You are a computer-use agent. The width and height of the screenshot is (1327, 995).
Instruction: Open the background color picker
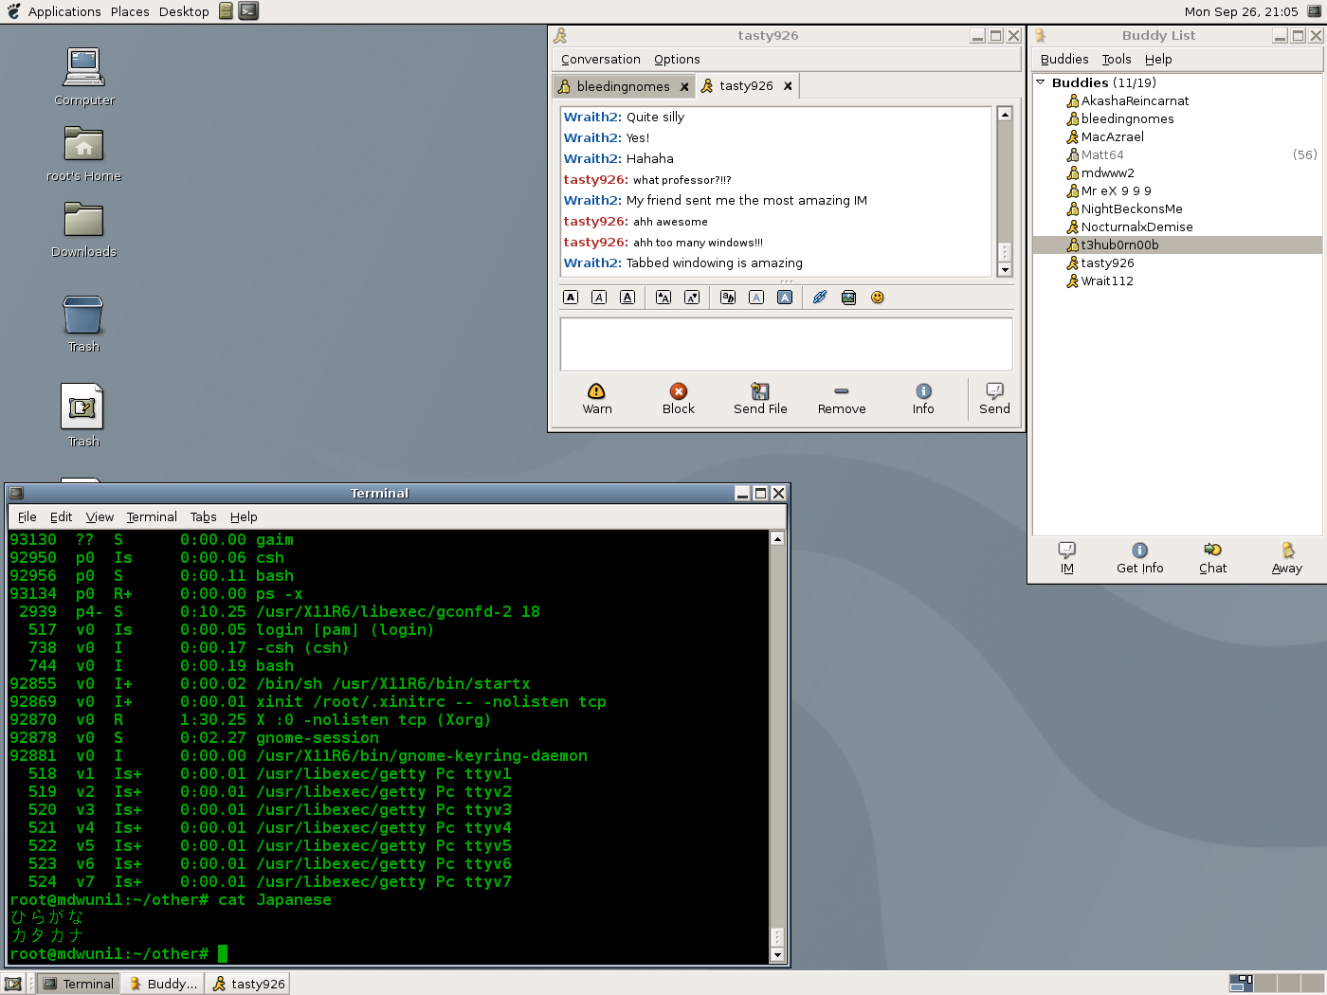pyautogui.click(x=785, y=298)
